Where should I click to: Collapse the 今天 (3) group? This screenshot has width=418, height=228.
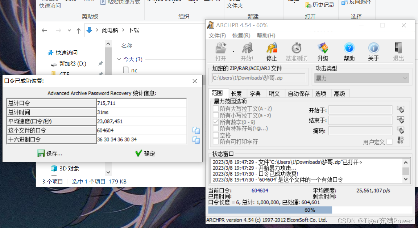pyautogui.click(x=119, y=59)
